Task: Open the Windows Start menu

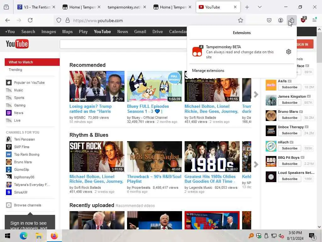Action: point(8,236)
